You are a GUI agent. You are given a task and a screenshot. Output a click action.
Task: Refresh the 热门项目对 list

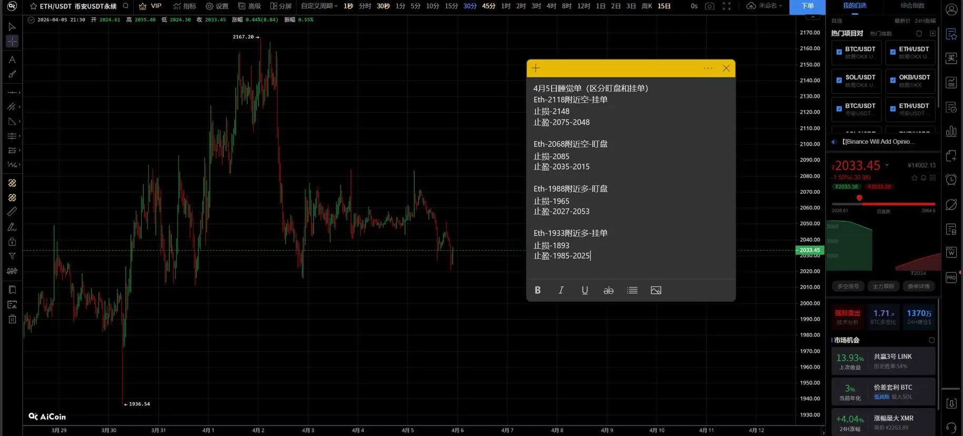pos(919,33)
